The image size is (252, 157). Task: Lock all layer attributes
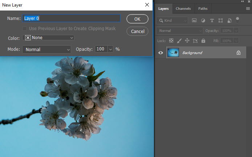point(203,41)
